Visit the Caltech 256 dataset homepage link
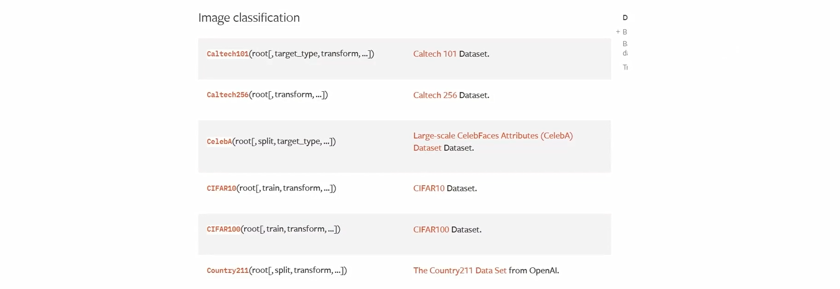This screenshot has height=289, width=840. (435, 95)
